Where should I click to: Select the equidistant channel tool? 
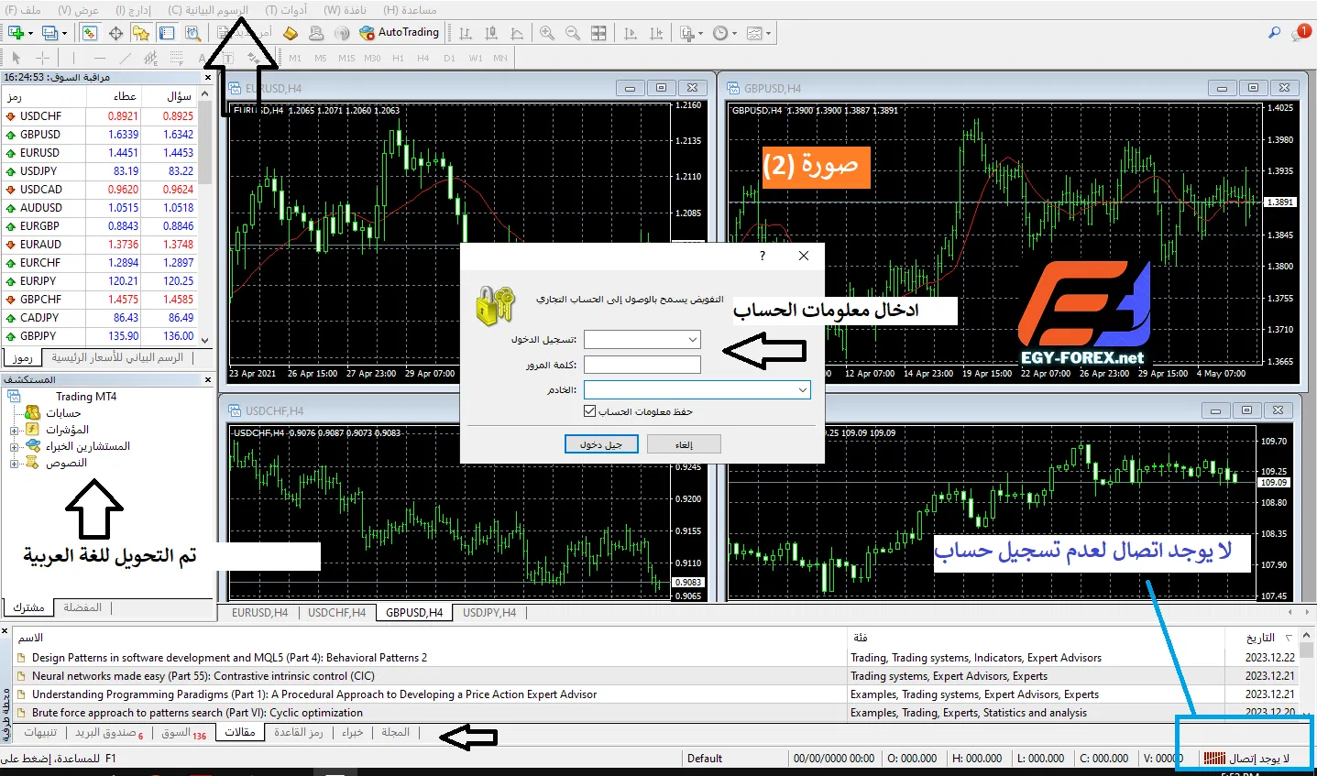point(151,58)
